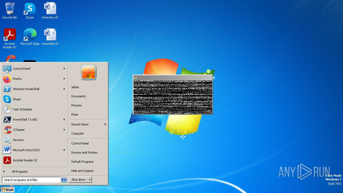Expand CCleaner jump list arrow

pyautogui.click(x=64, y=130)
